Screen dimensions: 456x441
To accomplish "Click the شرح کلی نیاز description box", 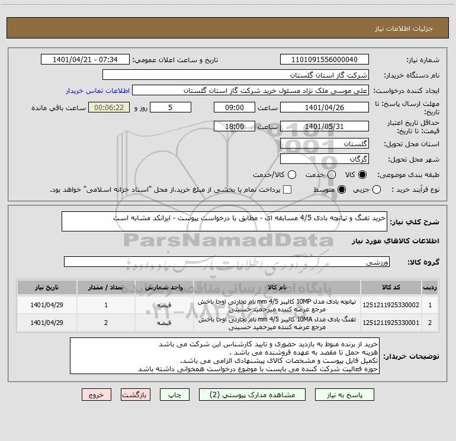I will click(224, 221).
